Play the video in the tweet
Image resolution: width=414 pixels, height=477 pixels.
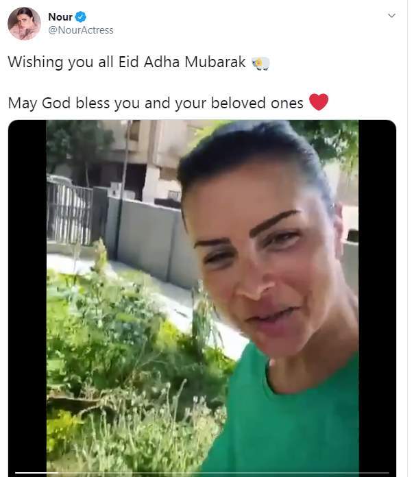202,297
